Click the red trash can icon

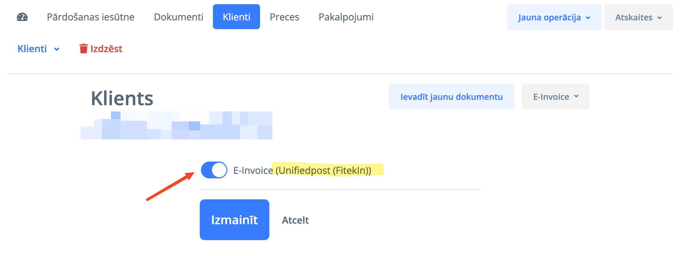click(83, 49)
